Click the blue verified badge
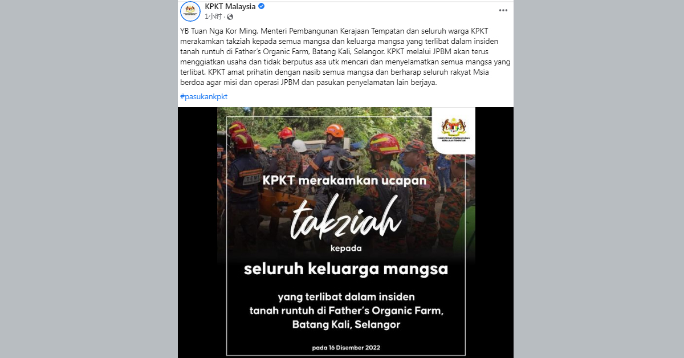Viewport: 684px width, 358px height. coord(262,6)
